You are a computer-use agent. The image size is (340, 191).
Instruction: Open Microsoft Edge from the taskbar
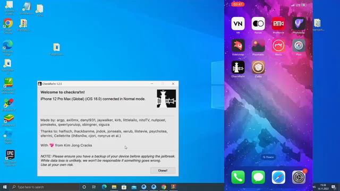(104, 187)
